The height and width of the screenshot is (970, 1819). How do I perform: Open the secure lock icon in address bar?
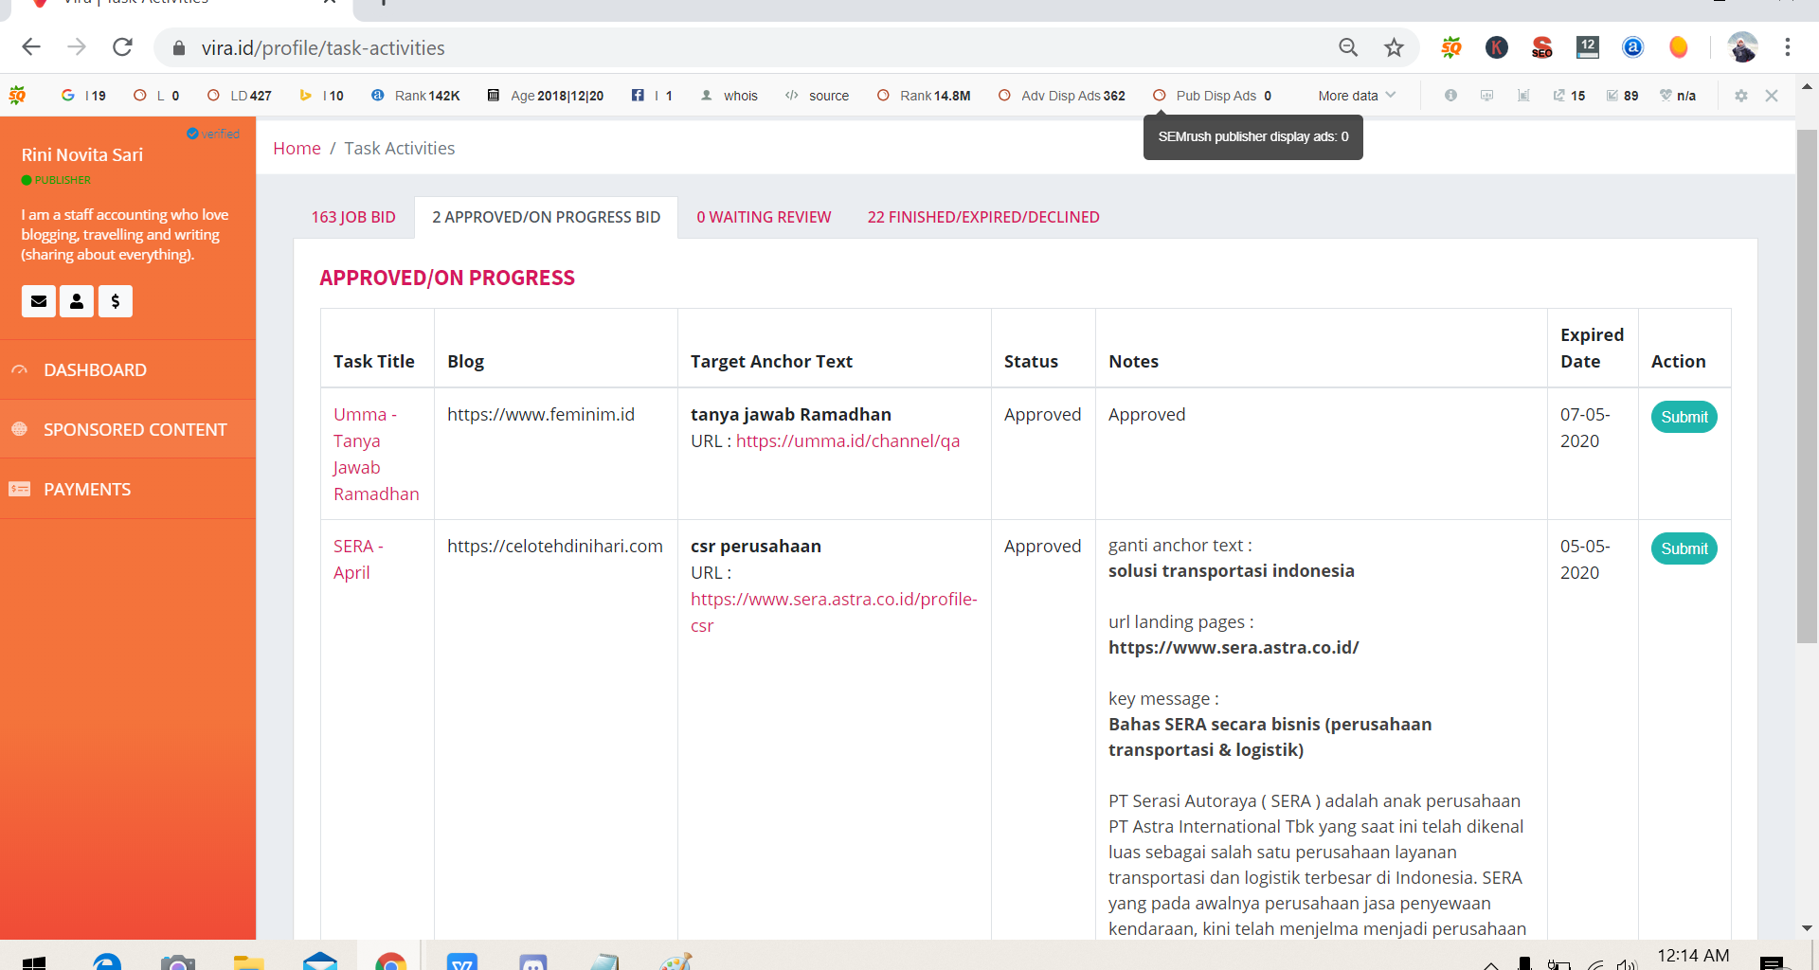[x=178, y=47]
